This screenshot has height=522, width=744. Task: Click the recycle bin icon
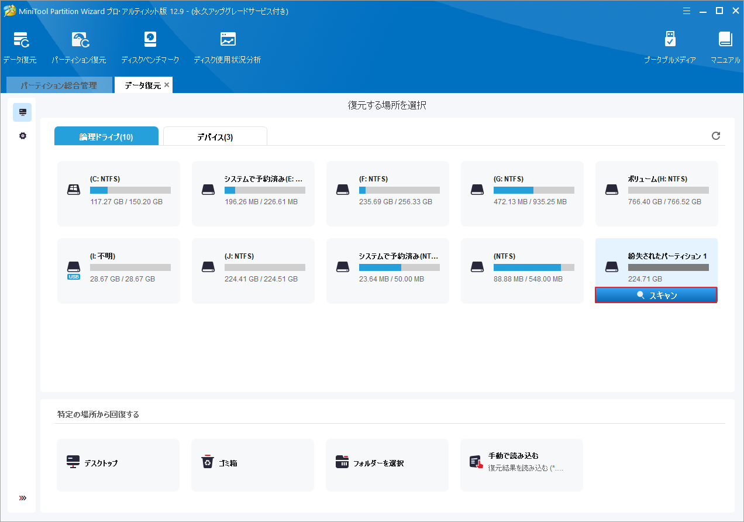point(208,462)
